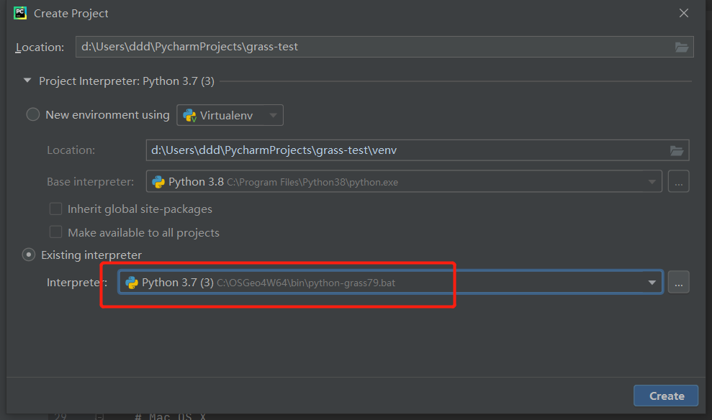This screenshot has width=712, height=420.
Task: Check Make available to all projects
Action: [55, 232]
